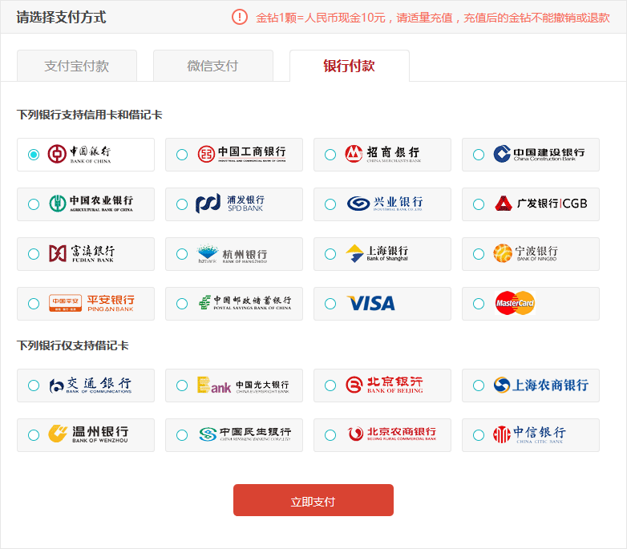The image size is (627, 549).
Task: Select the 中国工商银行 radio button
Action: pos(182,155)
